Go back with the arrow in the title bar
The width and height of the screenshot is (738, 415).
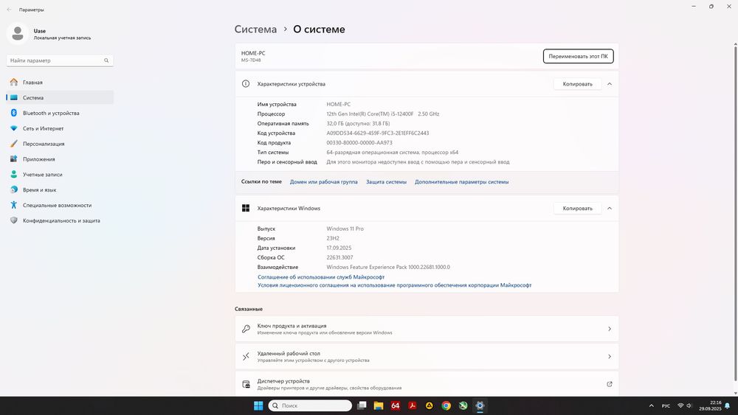point(10,10)
